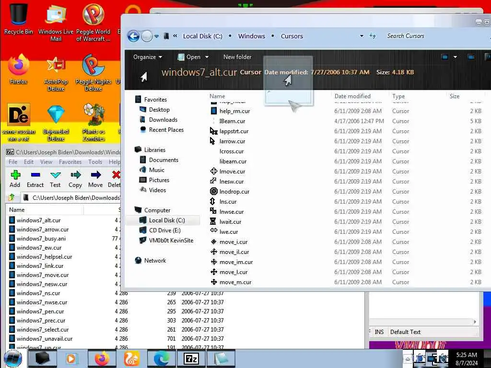
Task: Open UC Browser taskbar icon
Action: 132,358
